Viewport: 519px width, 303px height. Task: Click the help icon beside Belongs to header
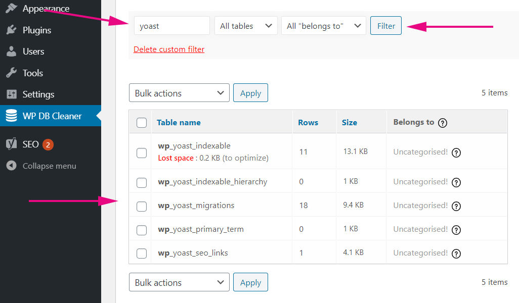(x=443, y=123)
